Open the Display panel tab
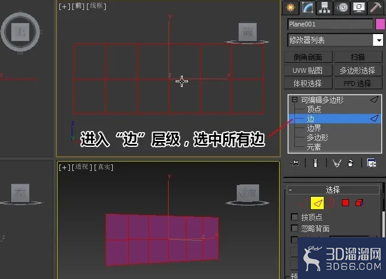Screen dimensions: 386x279 (x=359, y=8)
